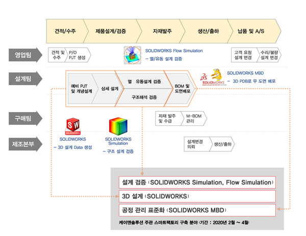The height and width of the screenshot is (236, 306).
Task: Click the BOM 및 도면배포 step arrow
Action: (x=182, y=89)
